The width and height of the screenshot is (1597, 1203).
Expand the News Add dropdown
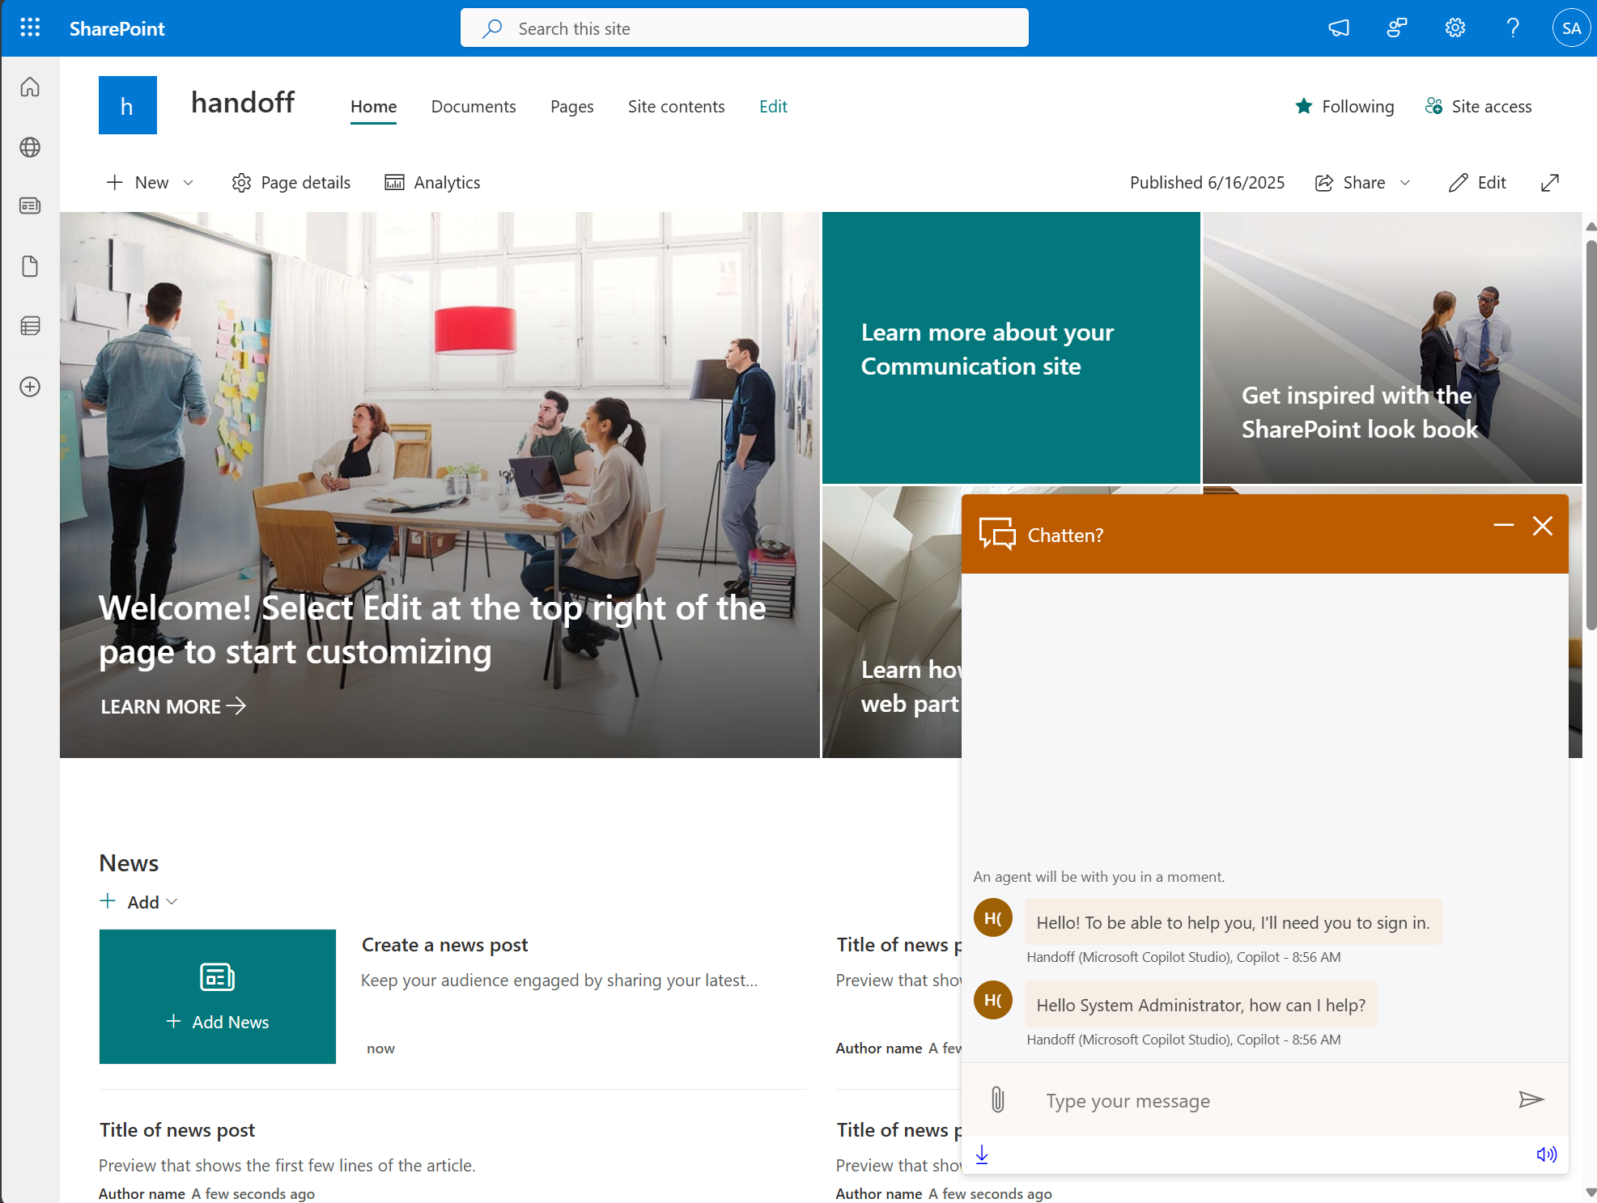pyautogui.click(x=138, y=902)
